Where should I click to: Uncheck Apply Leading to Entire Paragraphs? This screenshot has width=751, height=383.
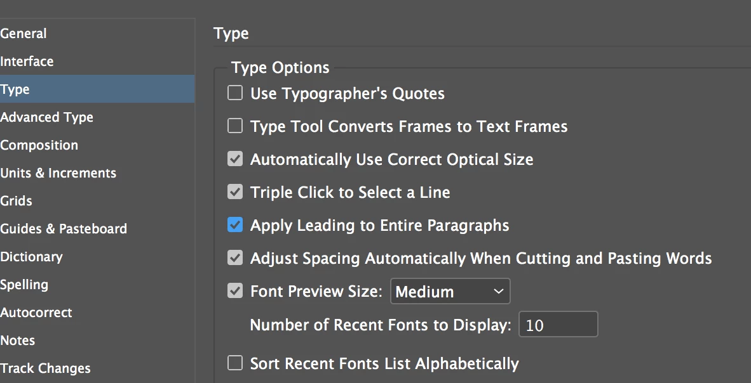pos(235,224)
